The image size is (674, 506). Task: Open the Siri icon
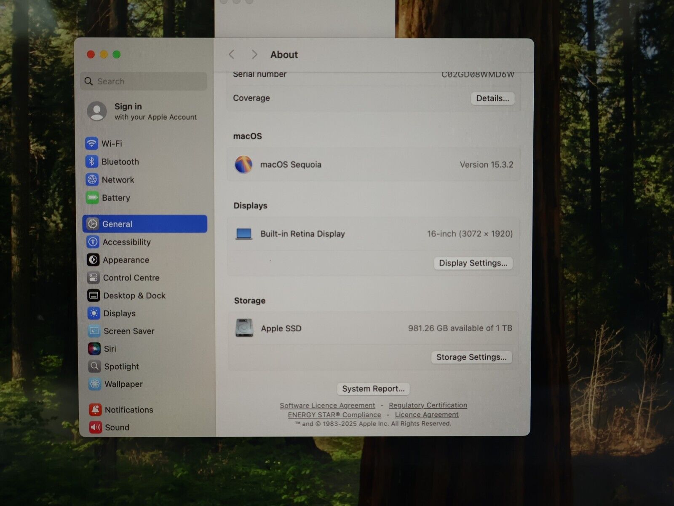click(94, 349)
